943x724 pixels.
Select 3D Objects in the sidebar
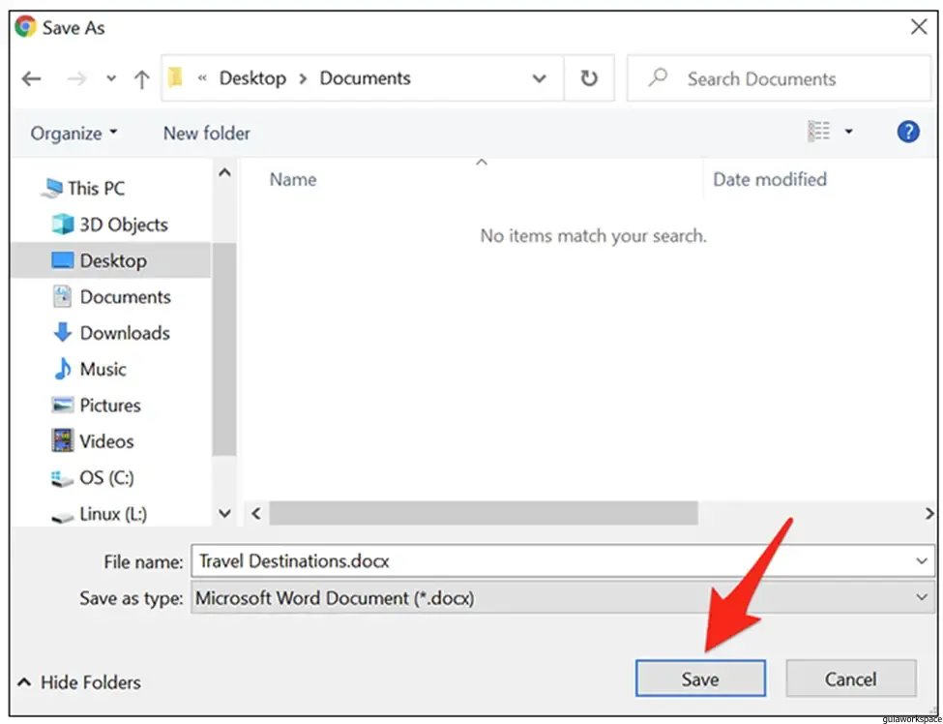pos(123,225)
